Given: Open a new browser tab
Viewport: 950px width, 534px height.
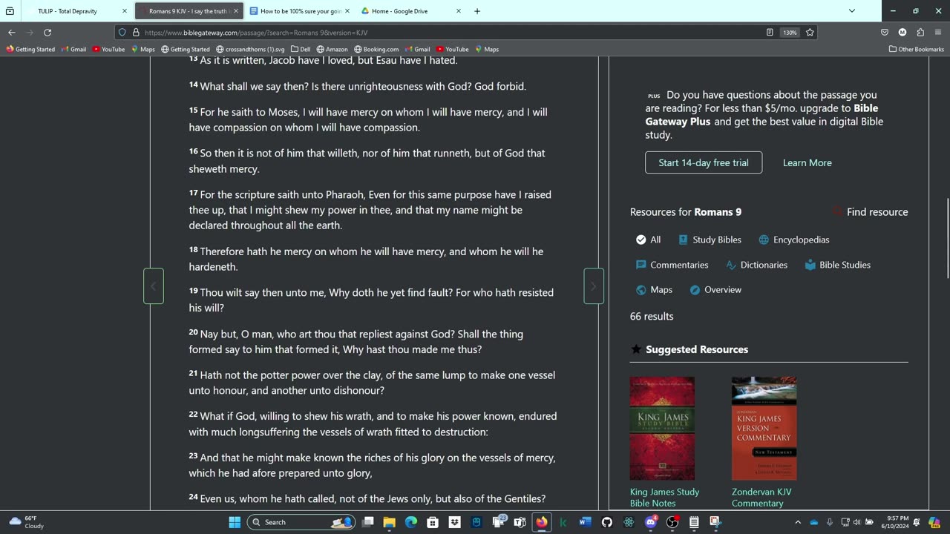Looking at the screenshot, I should [477, 11].
